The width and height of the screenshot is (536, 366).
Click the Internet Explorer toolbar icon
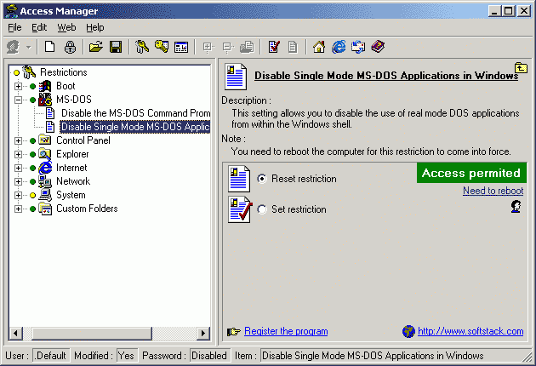pyautogui.click(x=339, y=47)
